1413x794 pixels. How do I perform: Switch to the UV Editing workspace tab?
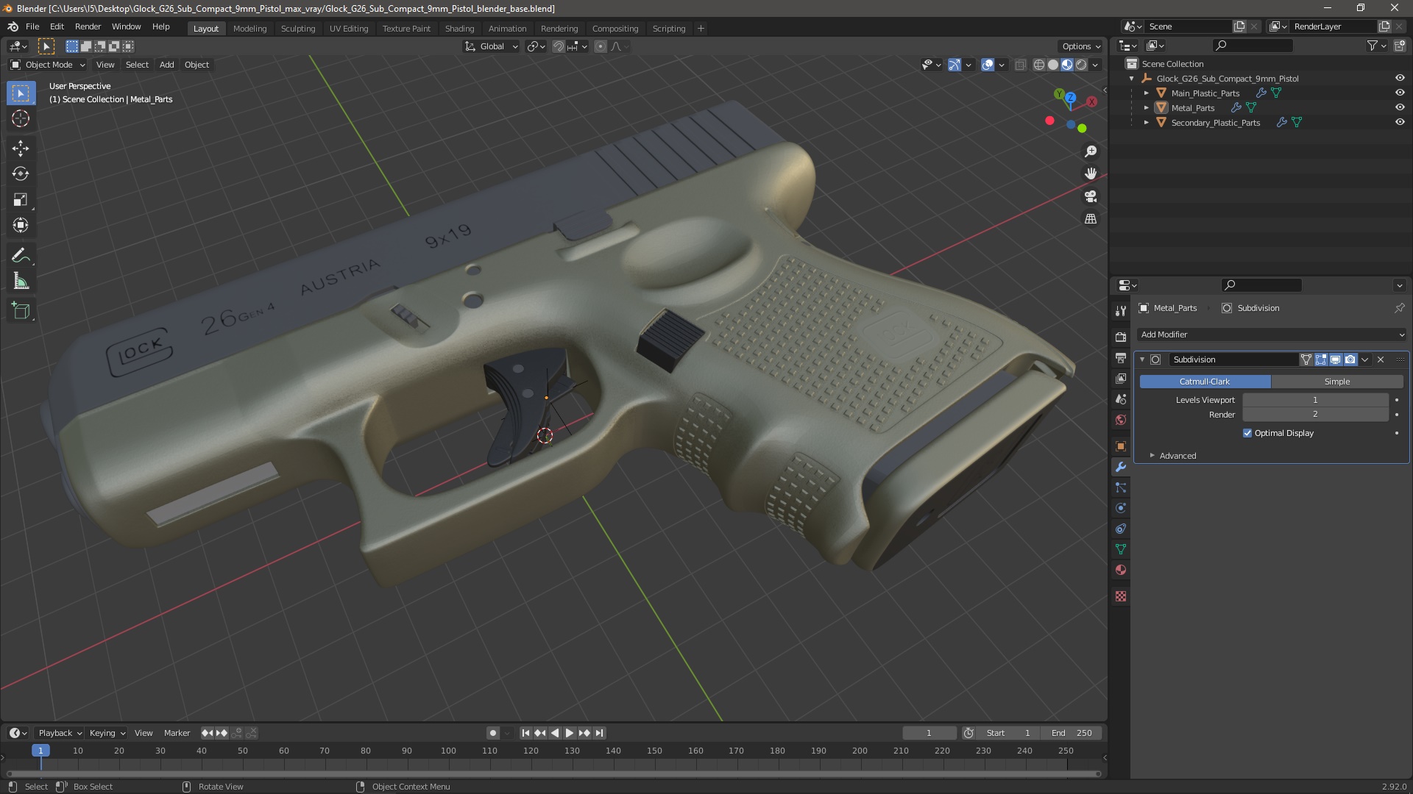(x=349, y=29)
